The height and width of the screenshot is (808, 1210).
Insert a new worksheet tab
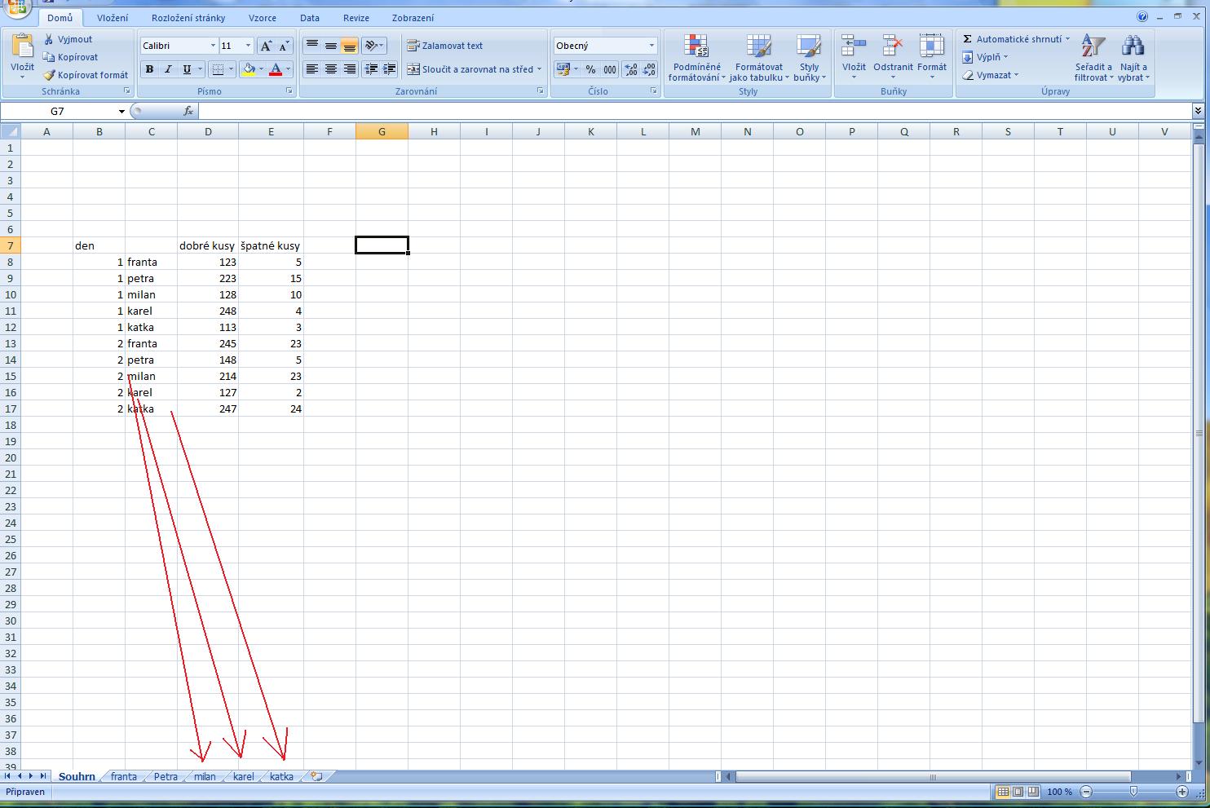click(x=317, y=776)
